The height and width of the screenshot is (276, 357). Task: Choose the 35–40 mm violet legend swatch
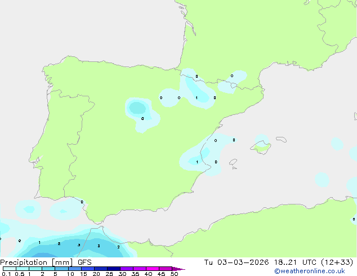pyautogui.click(x=140, y=269)
